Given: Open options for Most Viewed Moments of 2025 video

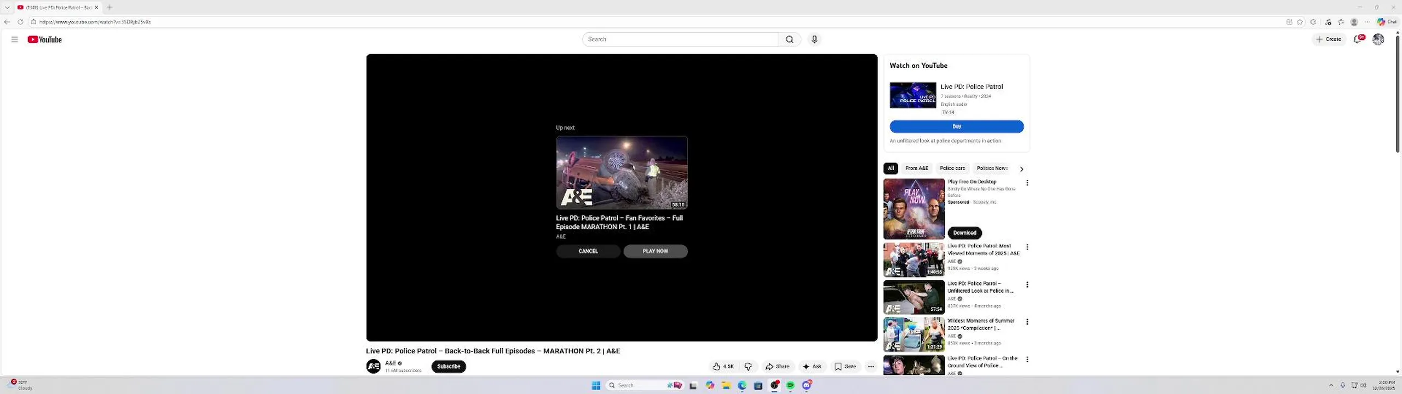Looking at the screenshot, I should point(1027,247).
